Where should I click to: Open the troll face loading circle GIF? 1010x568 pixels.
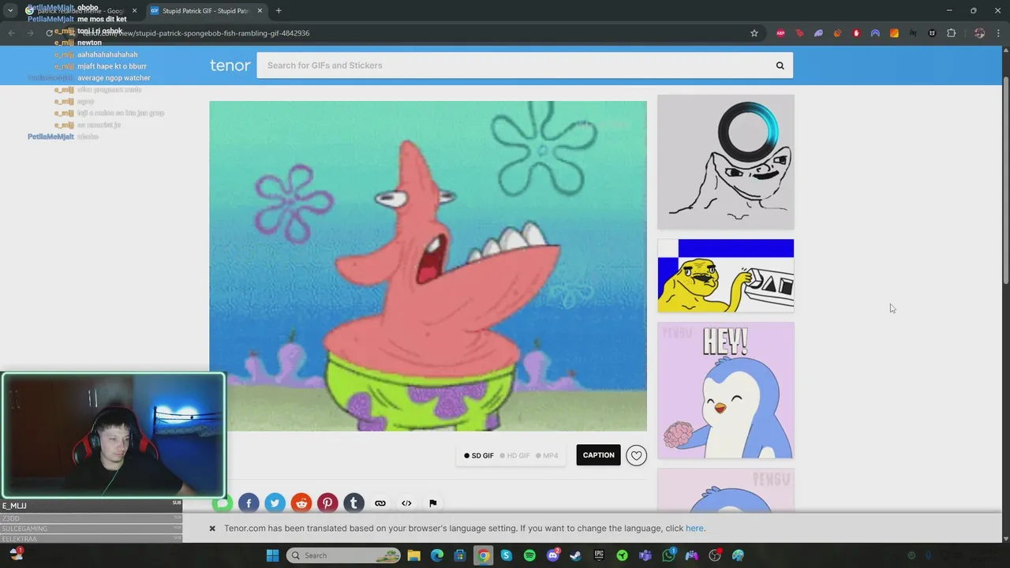point(726,162)
